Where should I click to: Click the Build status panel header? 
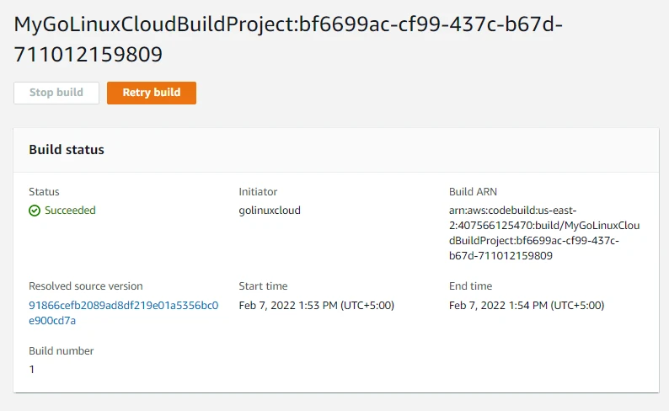[67, 150]
